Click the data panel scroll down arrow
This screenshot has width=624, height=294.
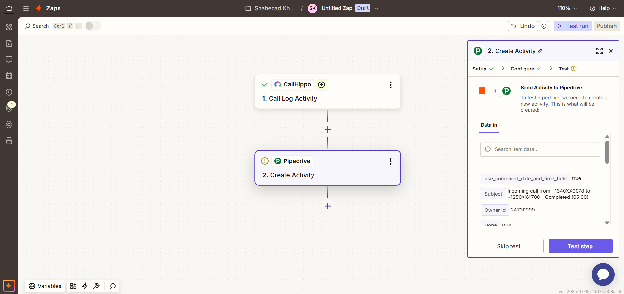[x=607, y=223]
